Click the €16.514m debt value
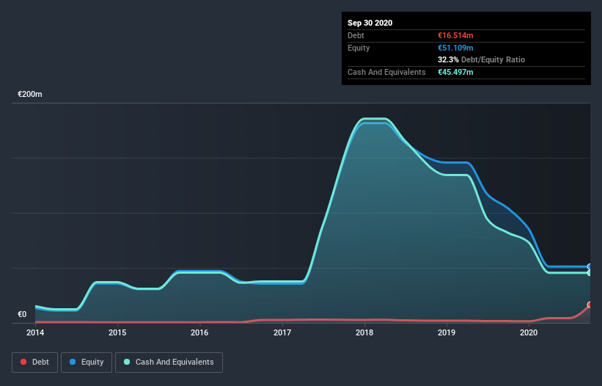The height and width of the screenshot is (386, 602). [x=455, y=35]
